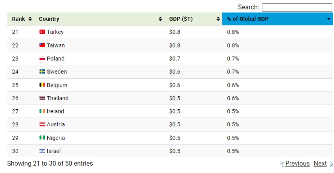Click the Country column header label
This screenshot has height=173, width=334.
49,19
